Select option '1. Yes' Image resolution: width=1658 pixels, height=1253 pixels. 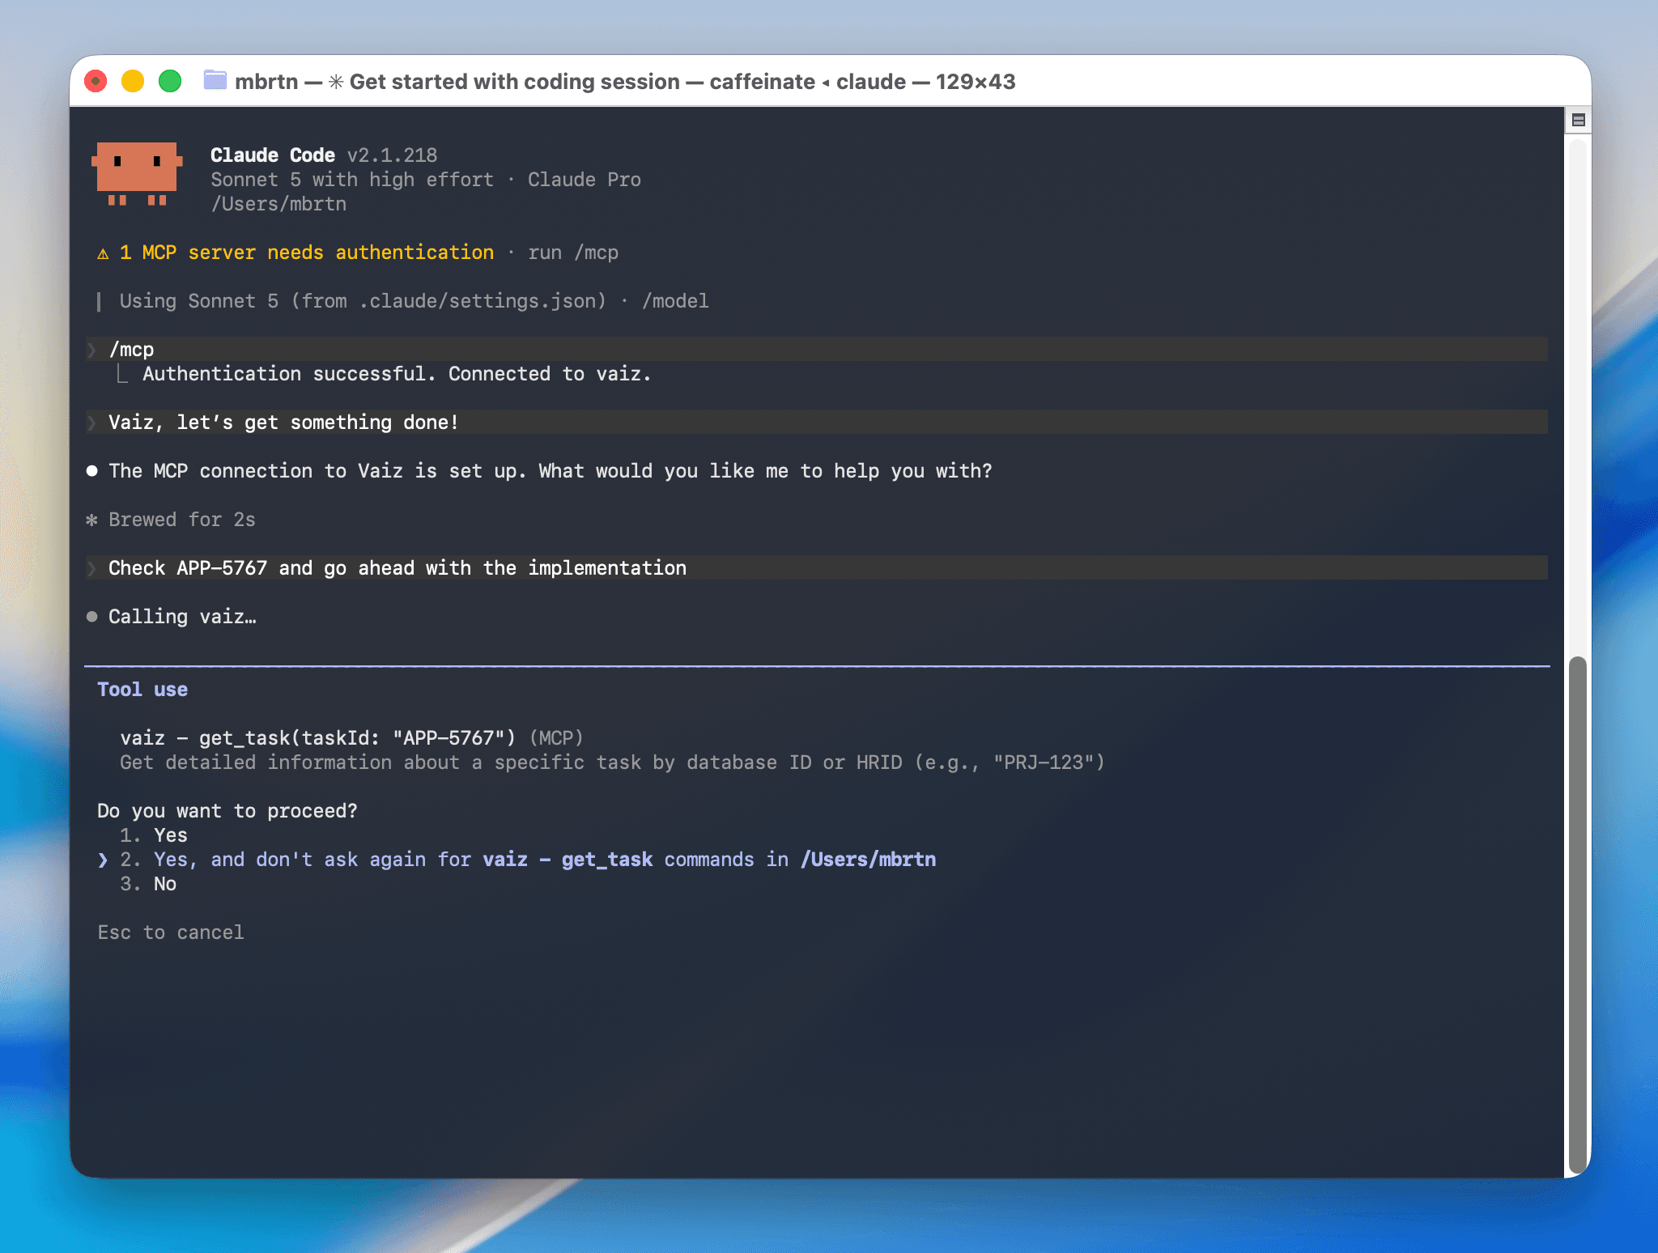[154, 835]
